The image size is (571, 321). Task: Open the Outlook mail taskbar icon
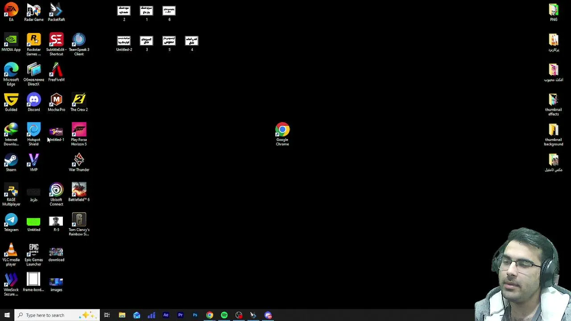tap(137, 315)
